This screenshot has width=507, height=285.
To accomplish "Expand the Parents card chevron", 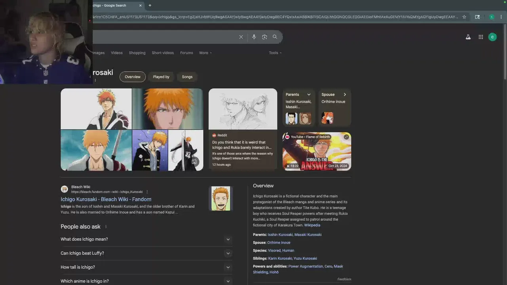I will click(x=309, y=95).
